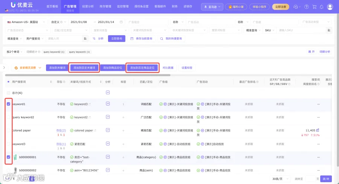Switch to the 库存管理 menu tab
The height and width of the screenshot is (184, 339).
105,6
